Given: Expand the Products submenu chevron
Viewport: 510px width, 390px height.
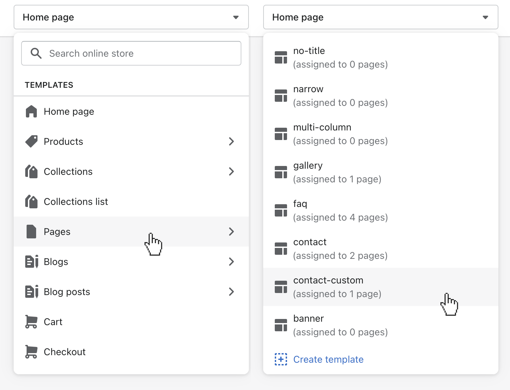Looking at the screenshot, I should coord(231,141).
